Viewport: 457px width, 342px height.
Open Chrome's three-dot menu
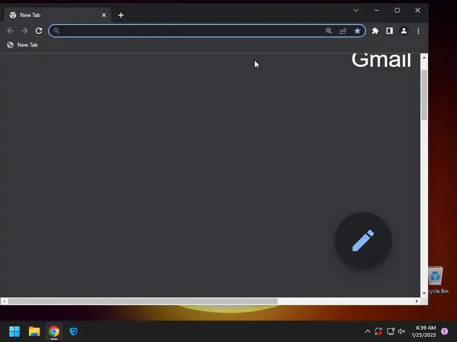coord(418,31)
